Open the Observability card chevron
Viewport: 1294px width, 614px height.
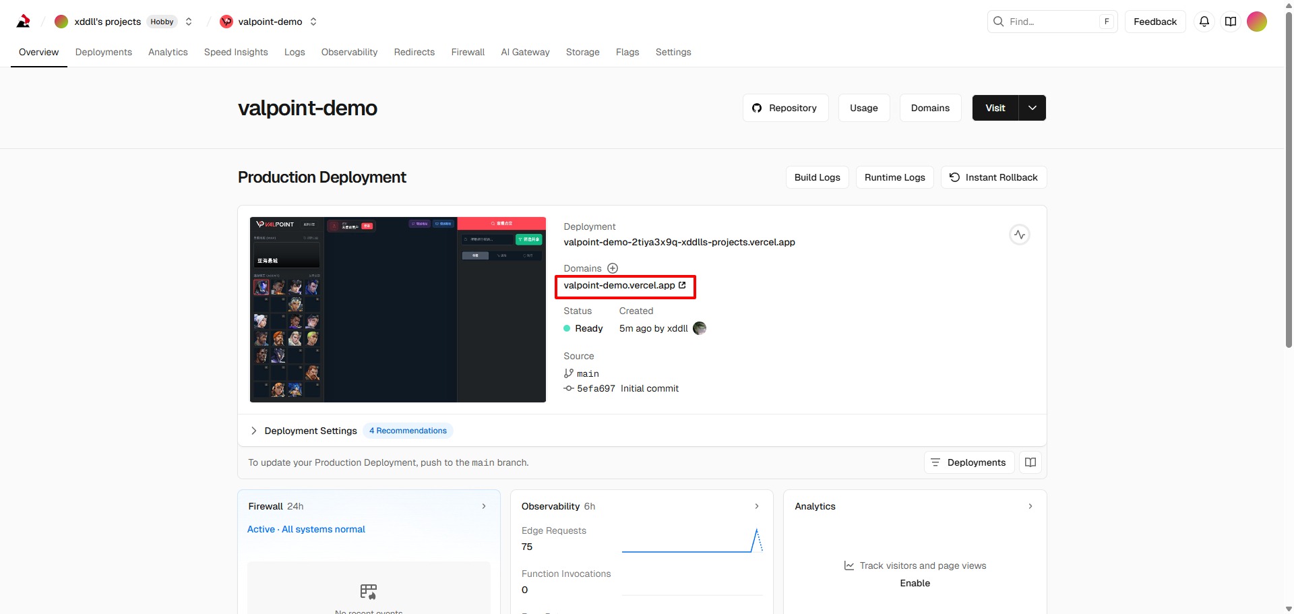click(x=757, y=506)
